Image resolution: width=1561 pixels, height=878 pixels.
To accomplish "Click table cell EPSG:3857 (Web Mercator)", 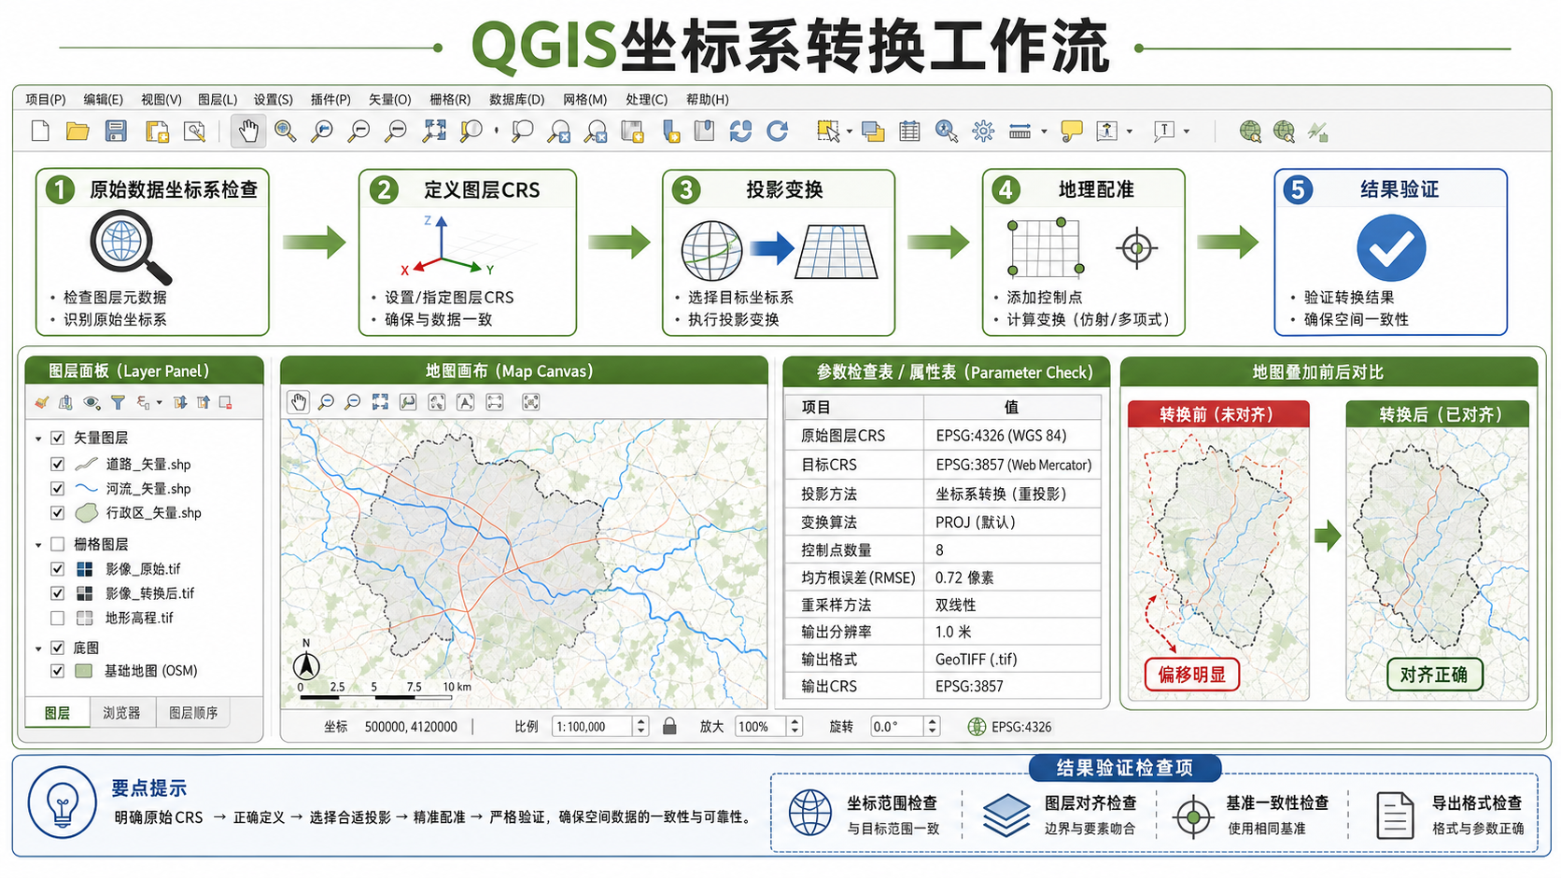I will (x=1013, y=465).
